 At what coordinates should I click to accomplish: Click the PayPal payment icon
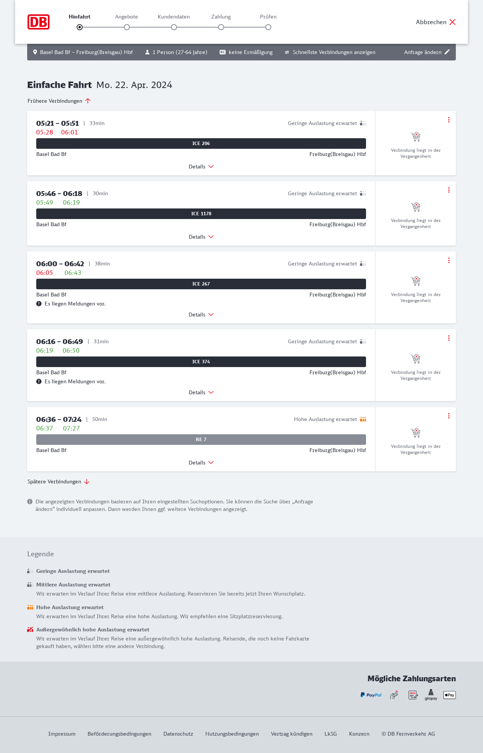(x=371, y=695)
